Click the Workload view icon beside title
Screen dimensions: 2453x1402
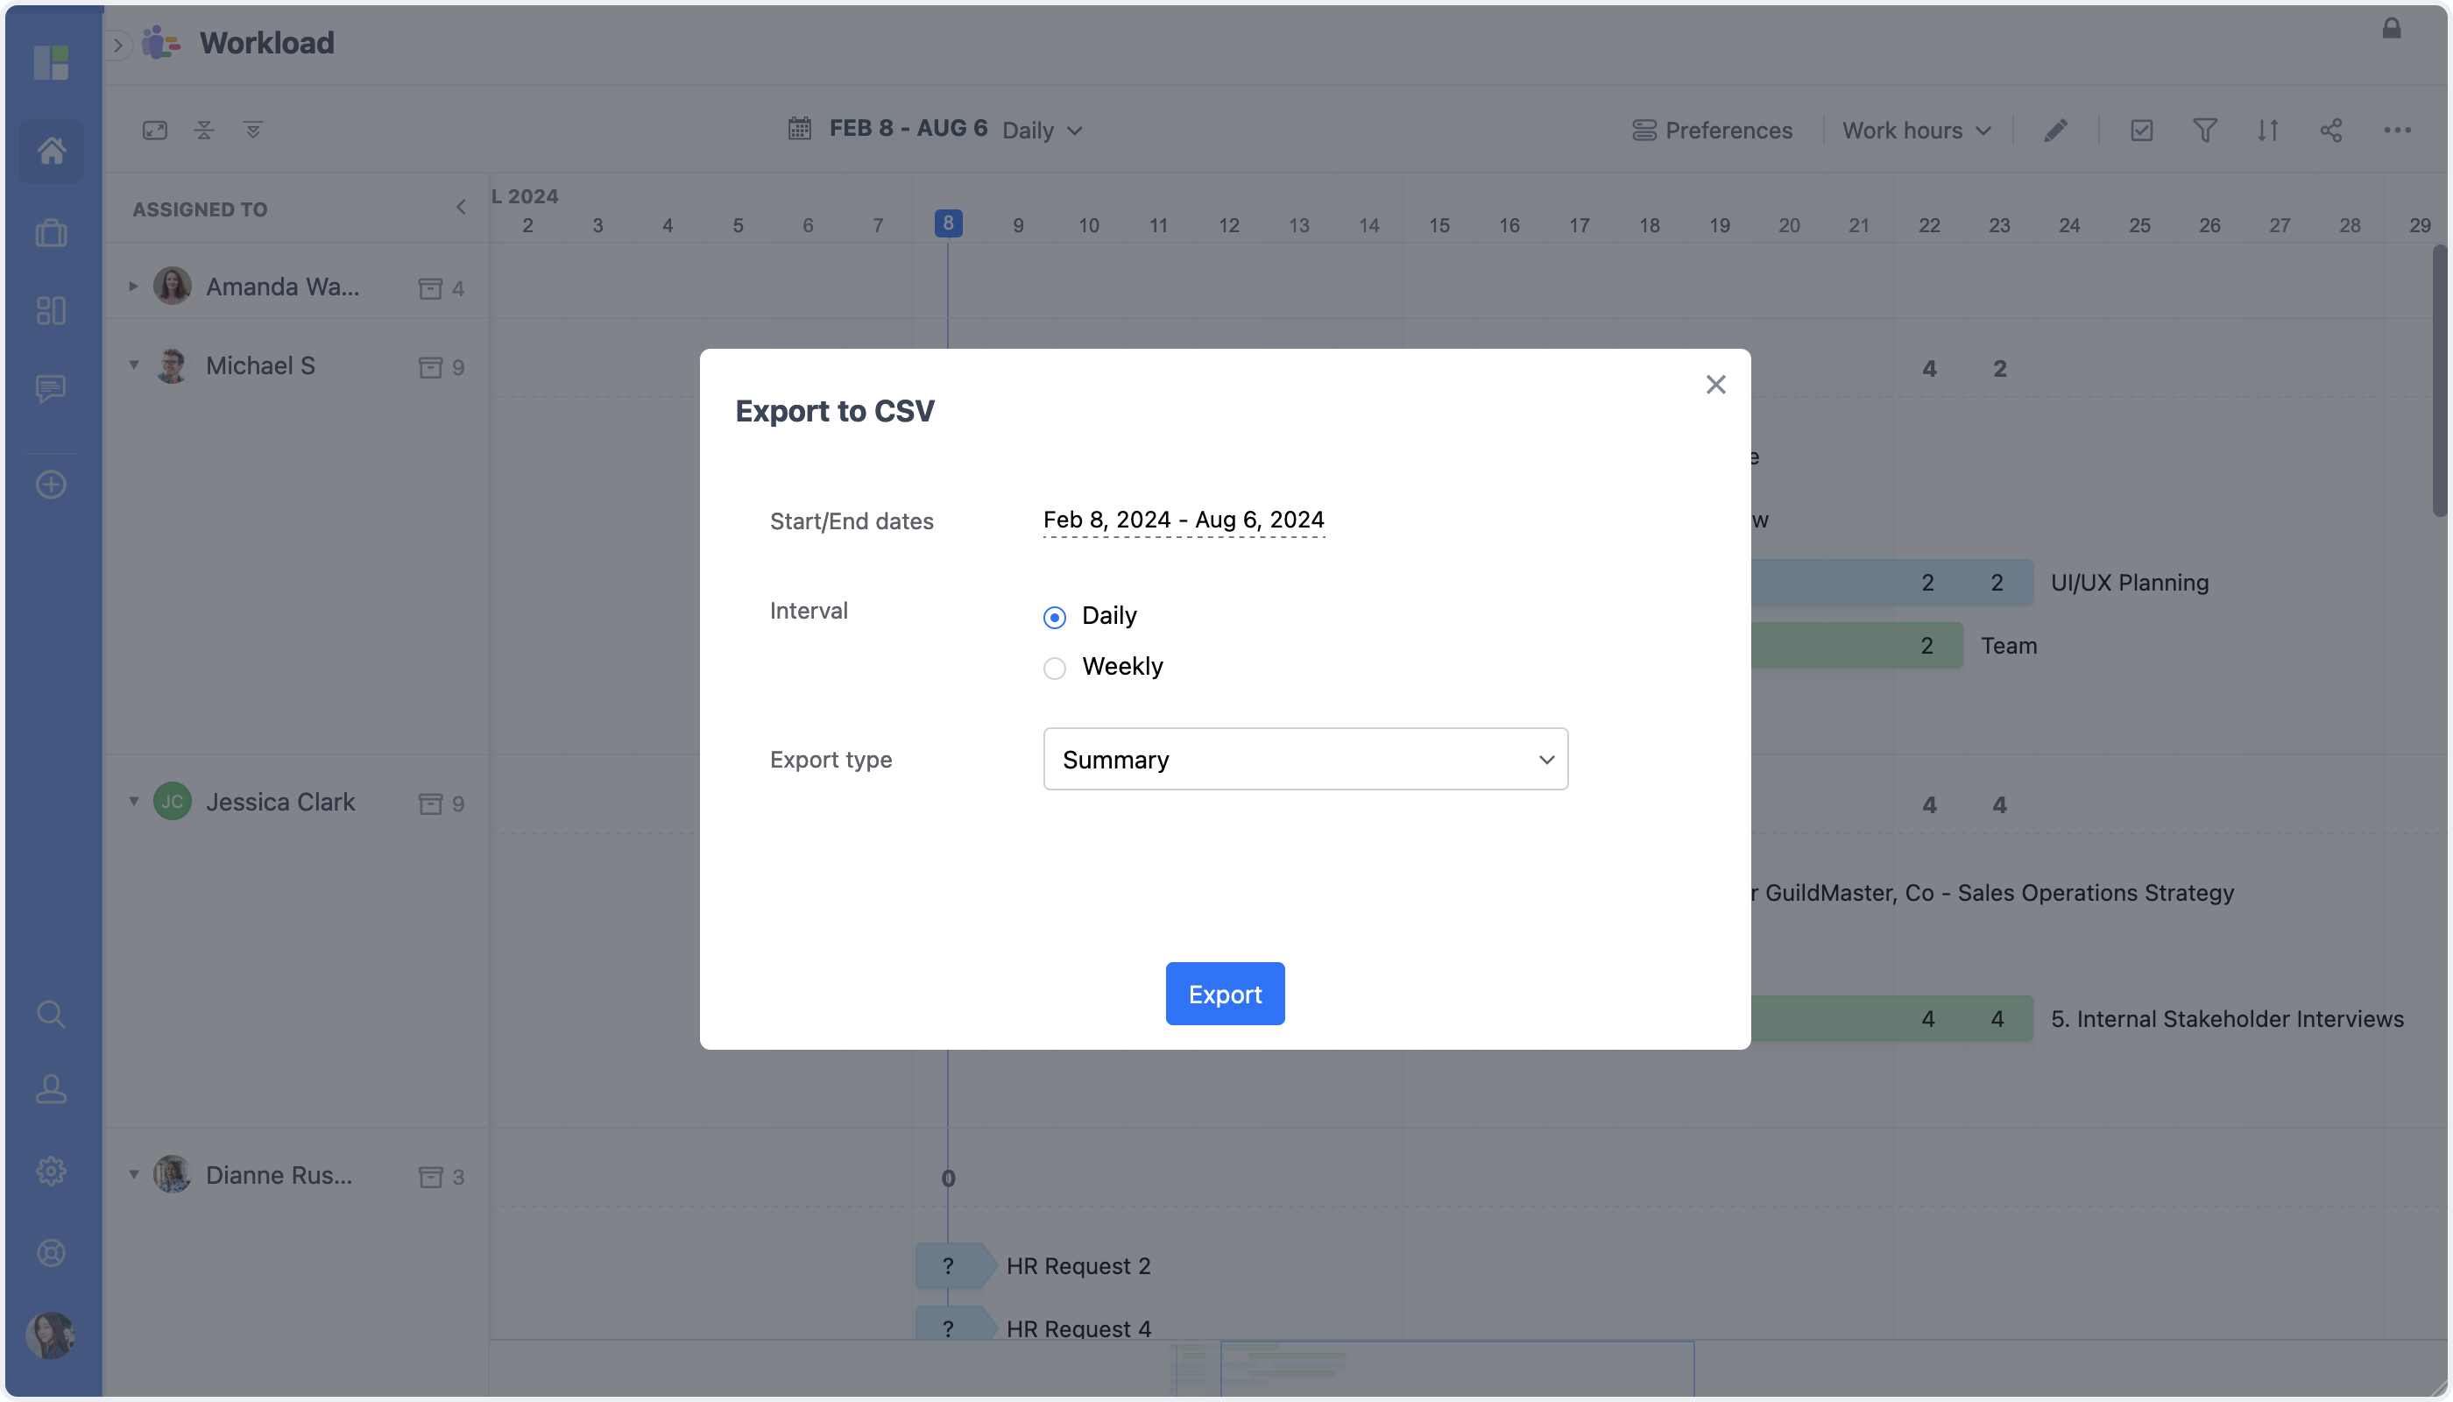click(161, 43)
